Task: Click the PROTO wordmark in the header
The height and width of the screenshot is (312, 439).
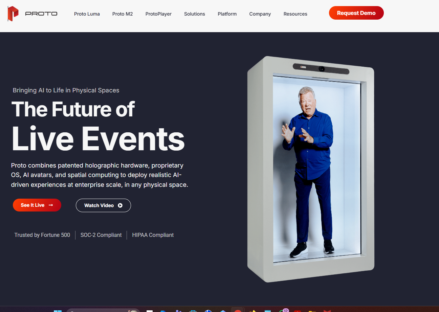Action: point(41,14)
